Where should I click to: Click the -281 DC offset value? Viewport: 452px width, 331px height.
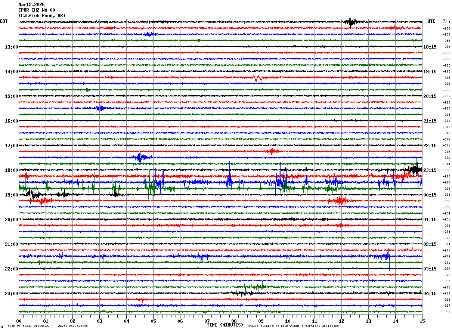point(446,219)
